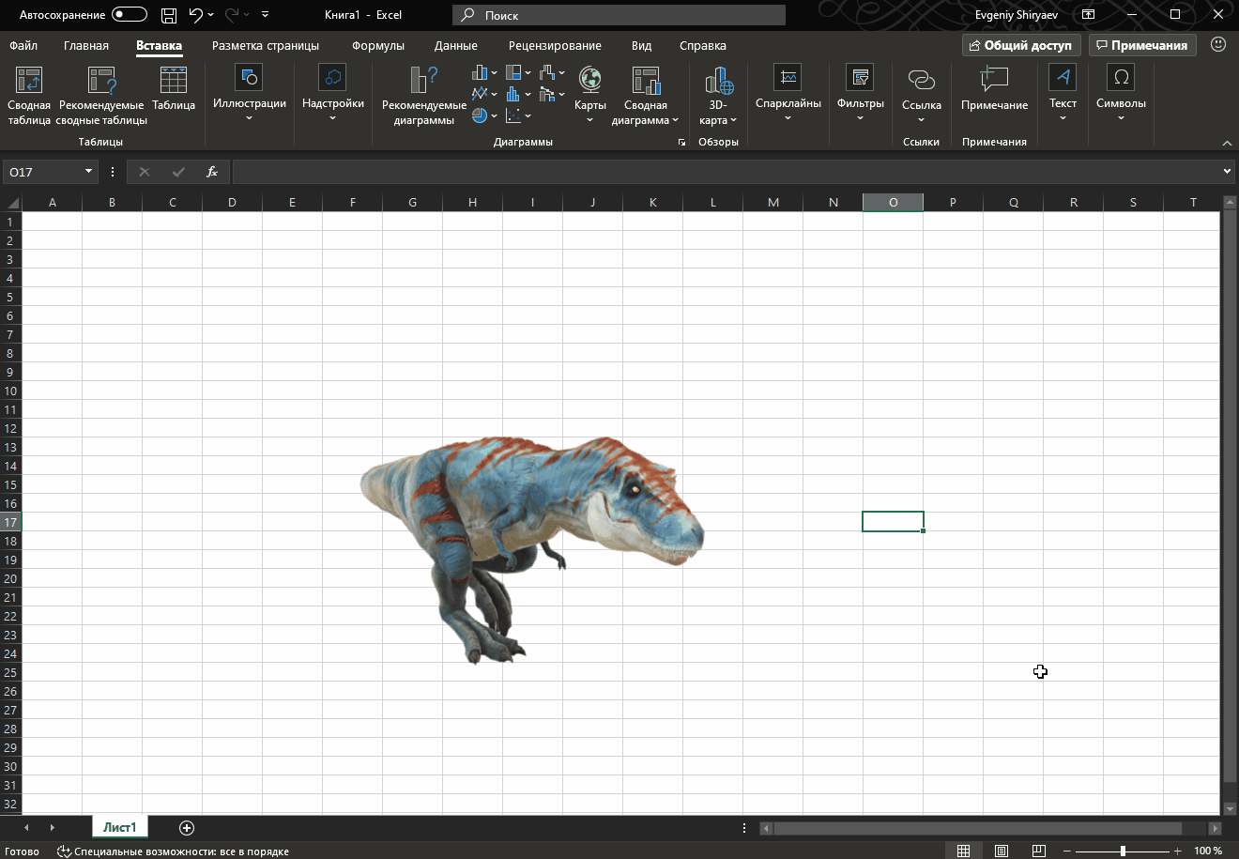Screen dimensions: 1239x859
Task: Switch to the Данные tab
Action: click(456, 45)
